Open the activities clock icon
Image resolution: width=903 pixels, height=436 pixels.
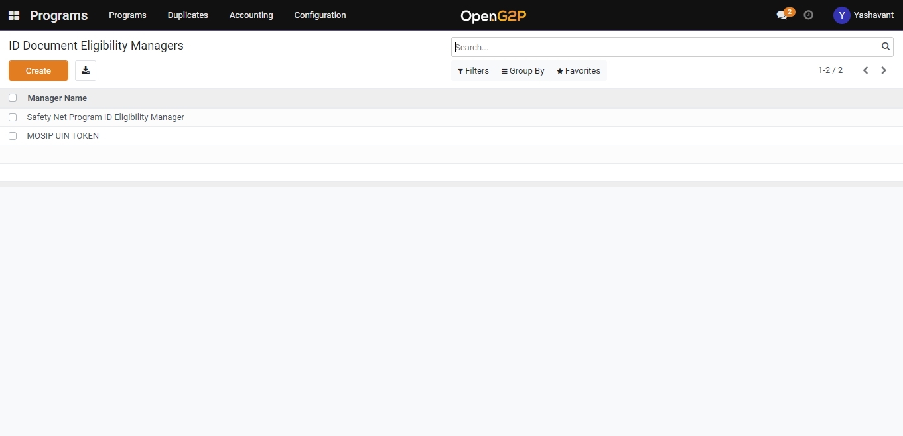808,15
